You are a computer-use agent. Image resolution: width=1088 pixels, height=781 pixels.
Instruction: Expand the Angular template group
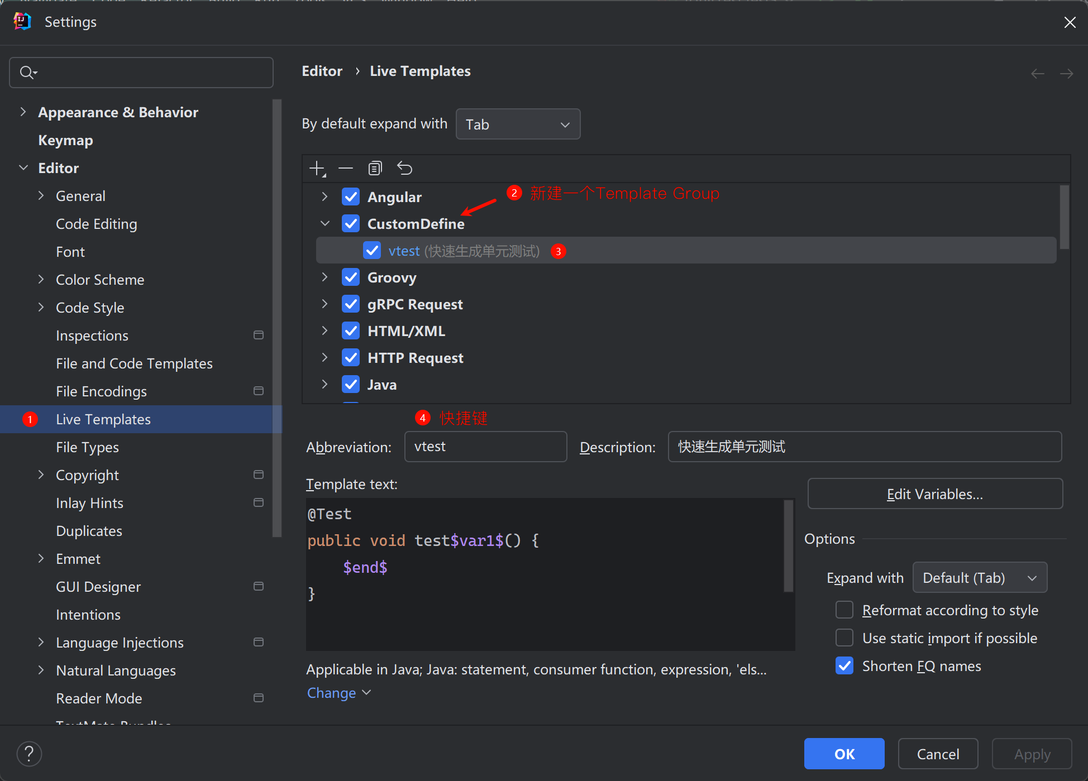tap(325, 197)
